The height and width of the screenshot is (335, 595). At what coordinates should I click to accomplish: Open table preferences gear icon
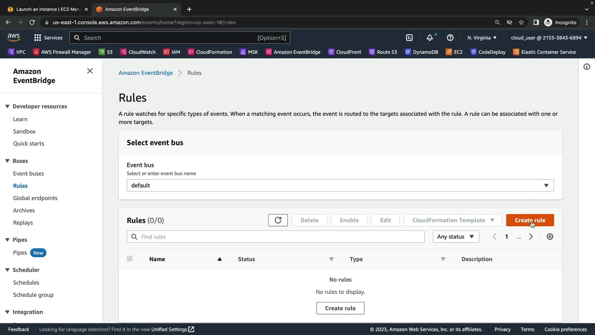pyautogui.click(x=550, y=237)
